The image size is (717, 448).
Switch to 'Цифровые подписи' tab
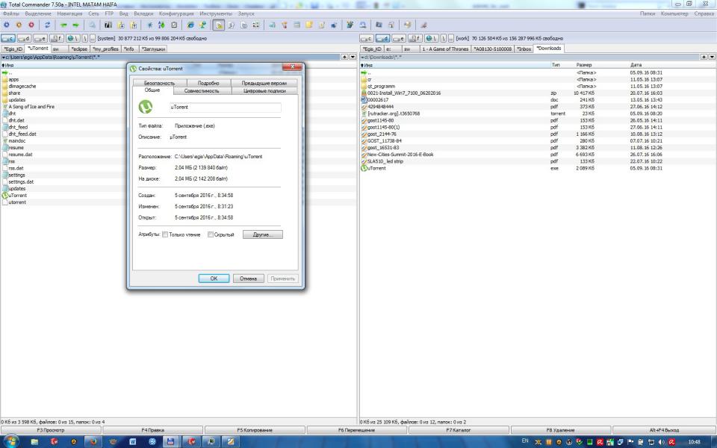264,90
